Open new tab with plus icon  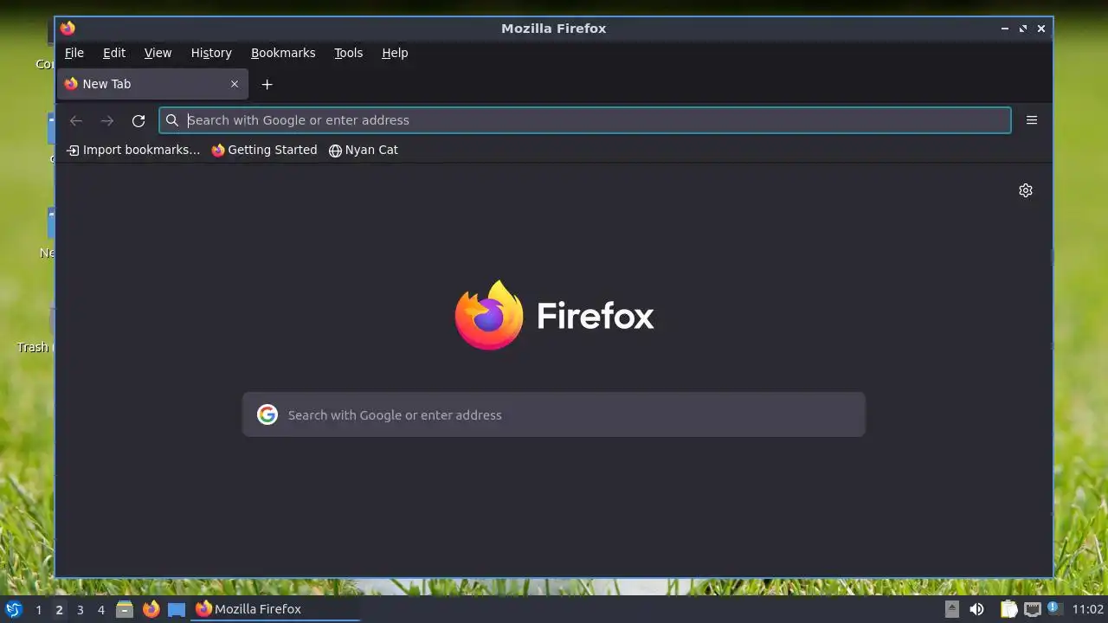[x=267, y=84]
